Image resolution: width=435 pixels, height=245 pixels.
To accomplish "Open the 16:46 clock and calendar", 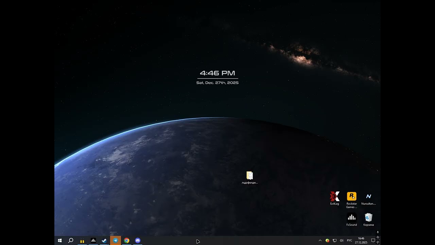I will tap(361, 241).
